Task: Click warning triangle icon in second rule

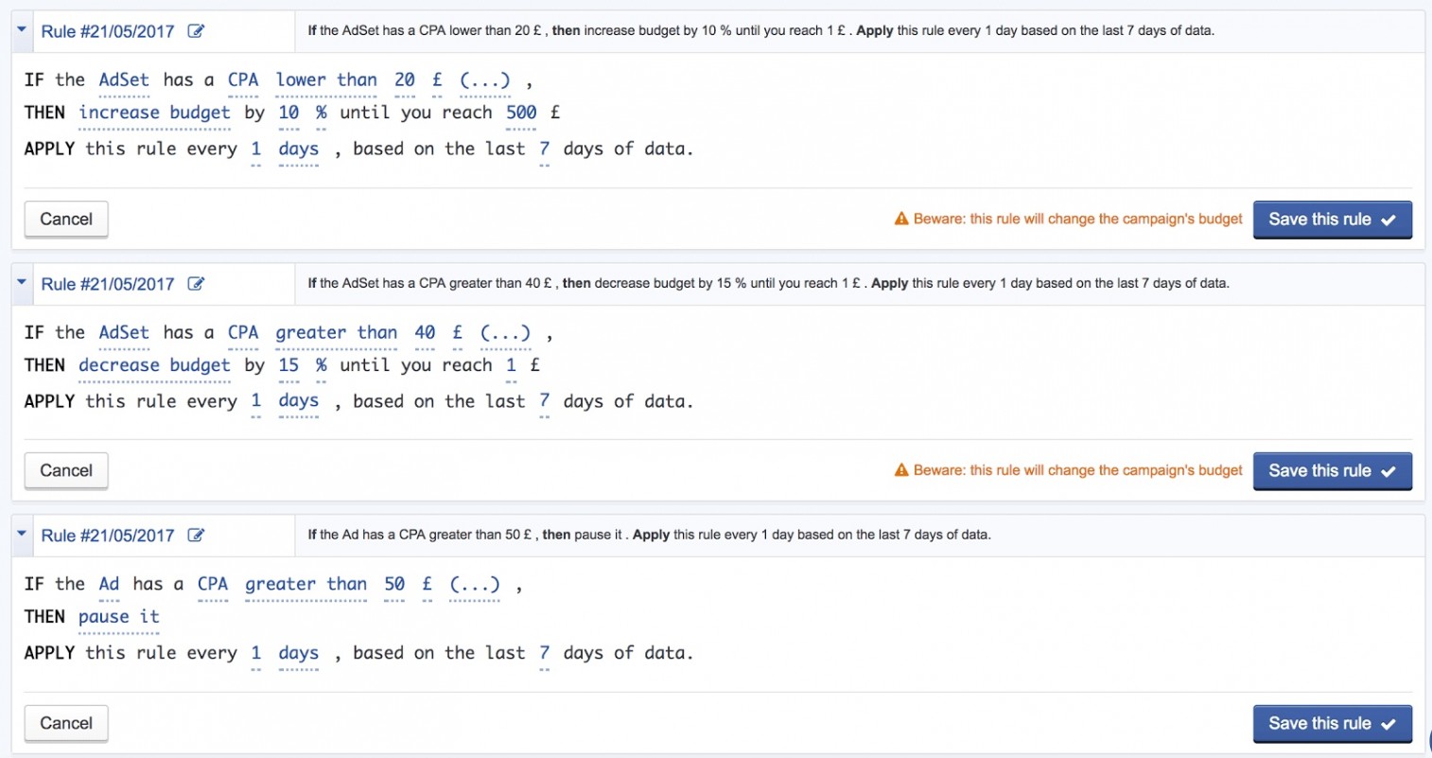Action: click(901, 470)
